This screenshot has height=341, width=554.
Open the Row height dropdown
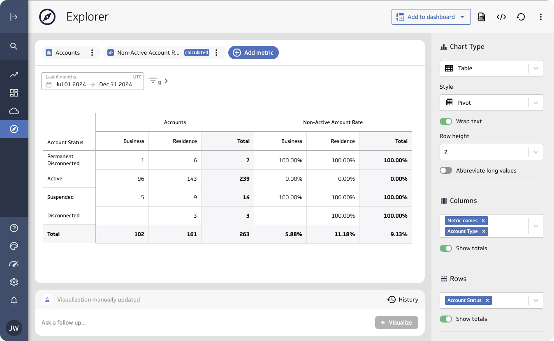(491, 152)
